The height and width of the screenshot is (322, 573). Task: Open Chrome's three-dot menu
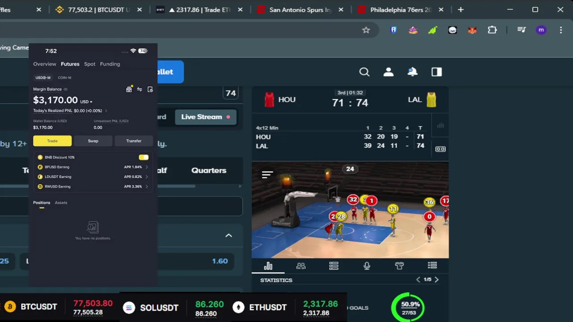561,30
